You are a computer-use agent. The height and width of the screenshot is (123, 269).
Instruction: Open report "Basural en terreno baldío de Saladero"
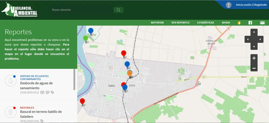click(x=41, y=114)
